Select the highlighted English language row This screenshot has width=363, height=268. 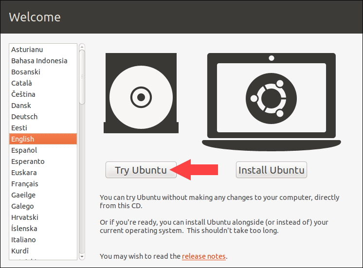tap(43, 139)
